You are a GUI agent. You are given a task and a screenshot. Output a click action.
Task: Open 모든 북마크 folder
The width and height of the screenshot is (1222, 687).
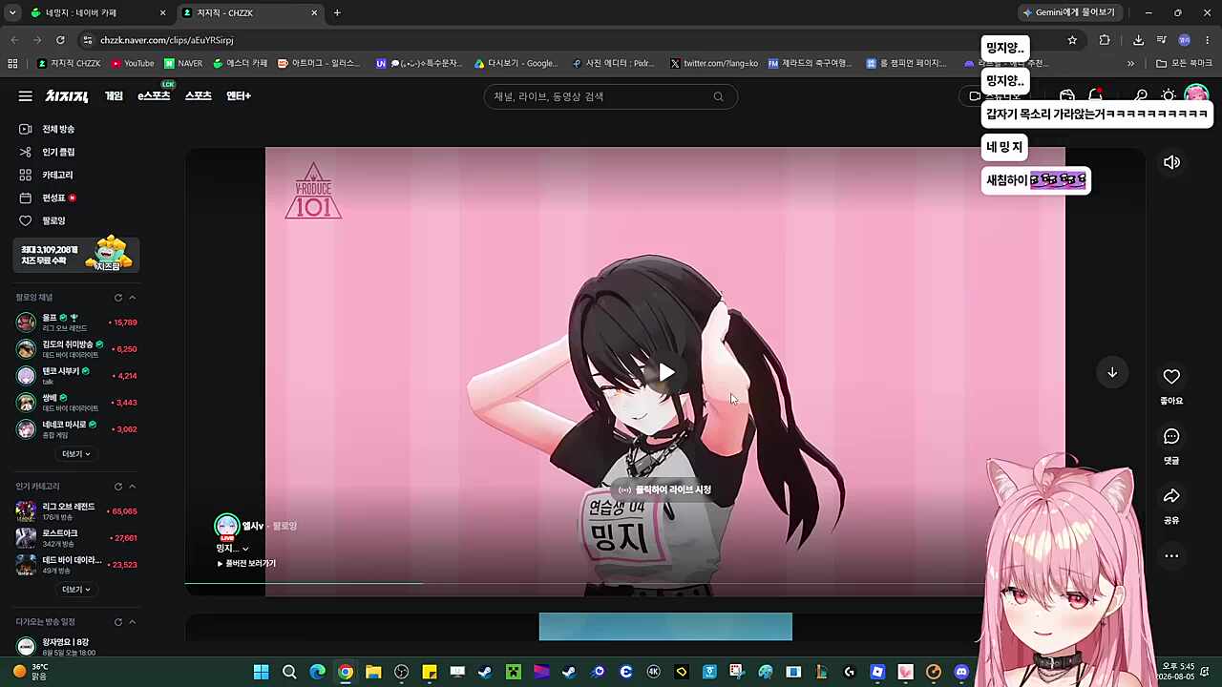click(x=1184, y=63)
